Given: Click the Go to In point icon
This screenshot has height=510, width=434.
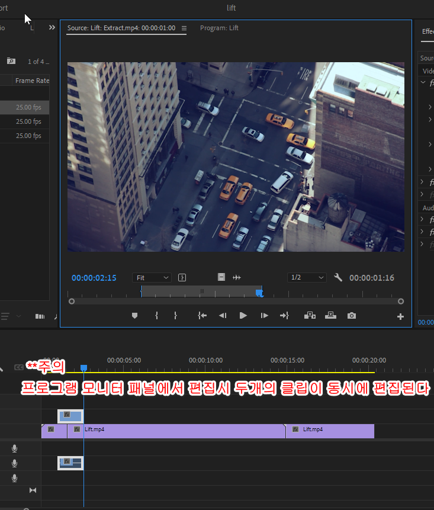Looking at the screenshot, I should (x=202, y=316).
